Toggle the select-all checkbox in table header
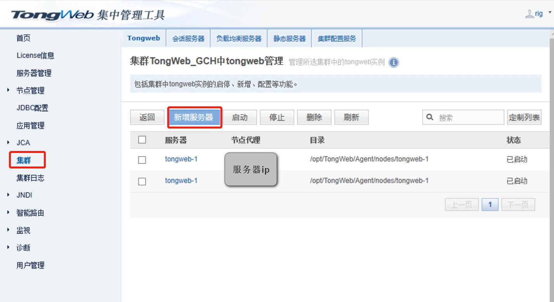This screenshot has height=302, width=554. coord(142,140)
